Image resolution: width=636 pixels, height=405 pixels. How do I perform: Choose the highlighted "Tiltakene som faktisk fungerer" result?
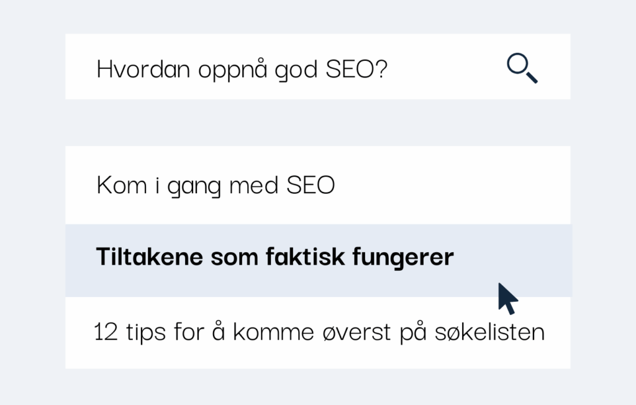275,258
